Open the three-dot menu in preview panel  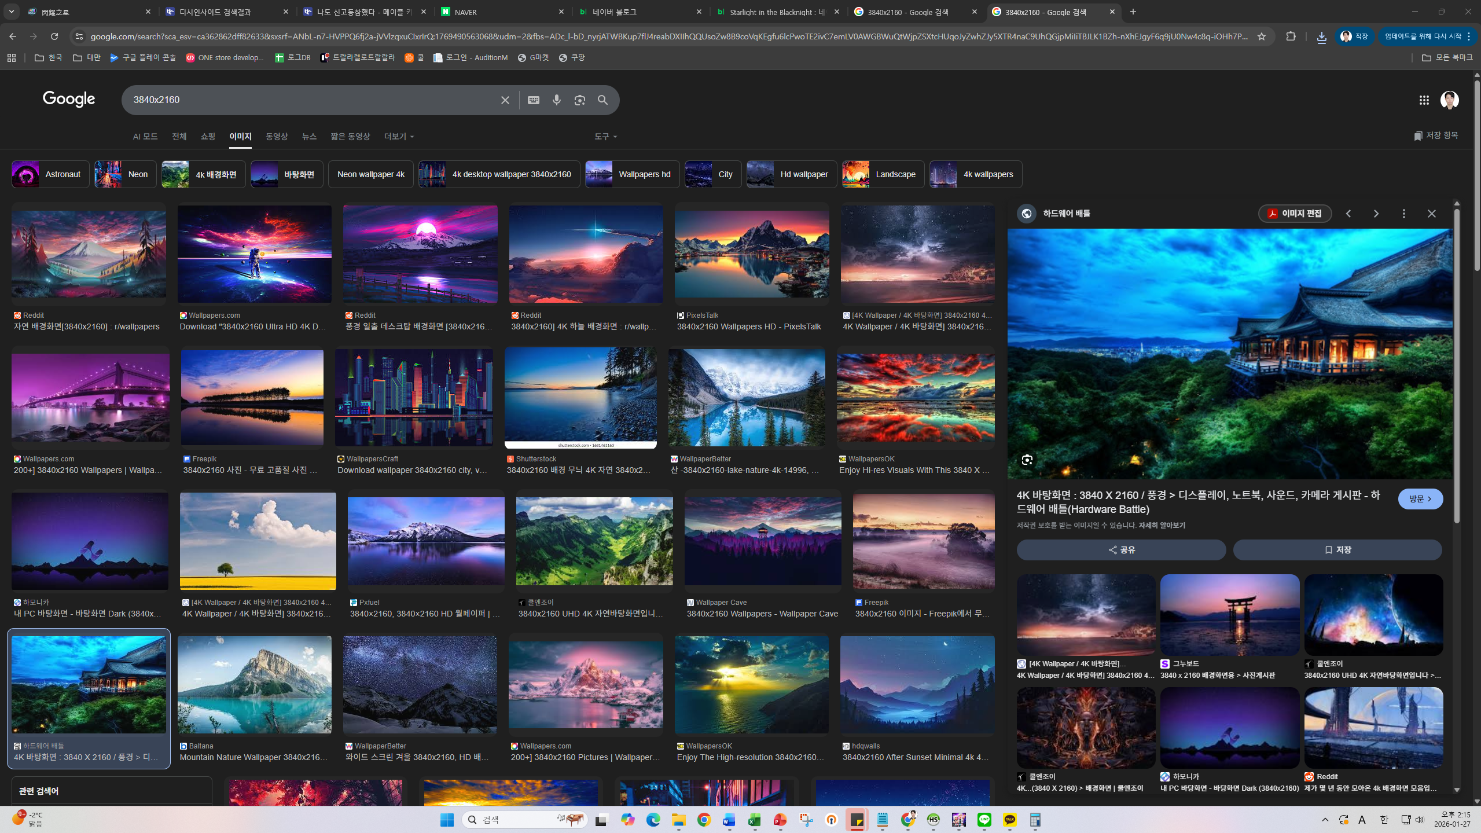tap(1403, 214)
